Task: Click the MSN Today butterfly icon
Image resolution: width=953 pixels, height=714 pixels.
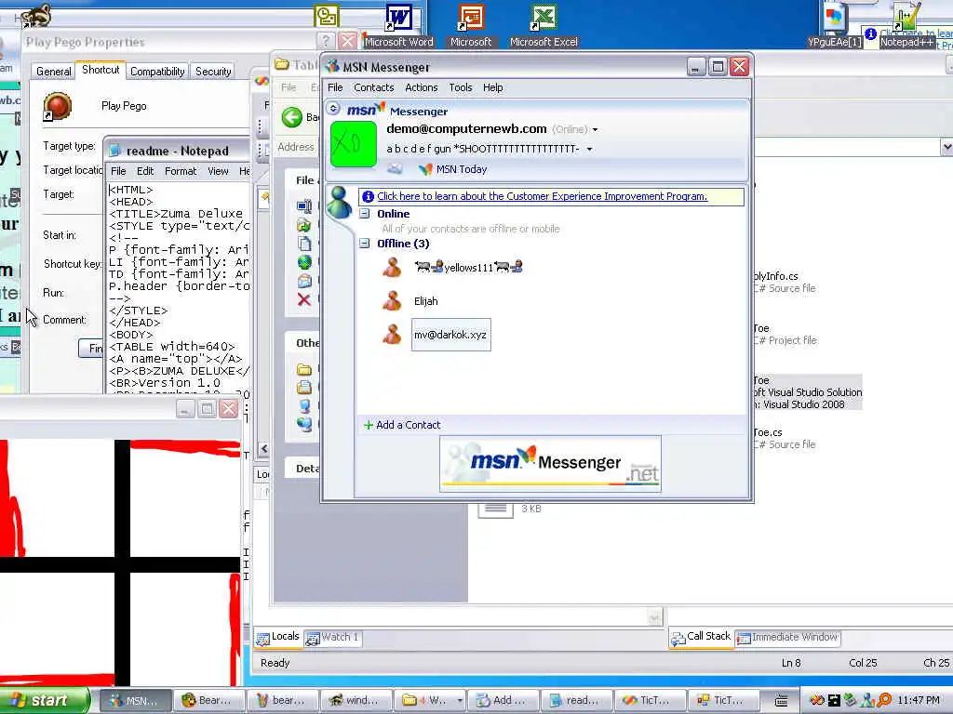Action: (425, 169)
